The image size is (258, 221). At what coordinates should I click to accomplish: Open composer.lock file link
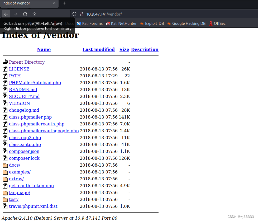(x=24, y=158)
